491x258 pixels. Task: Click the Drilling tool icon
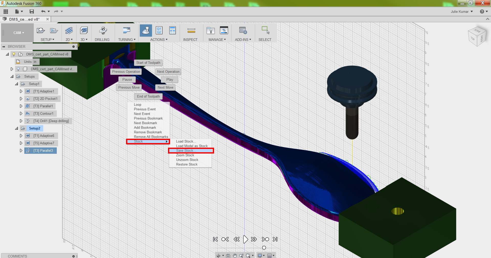[103, 31]
